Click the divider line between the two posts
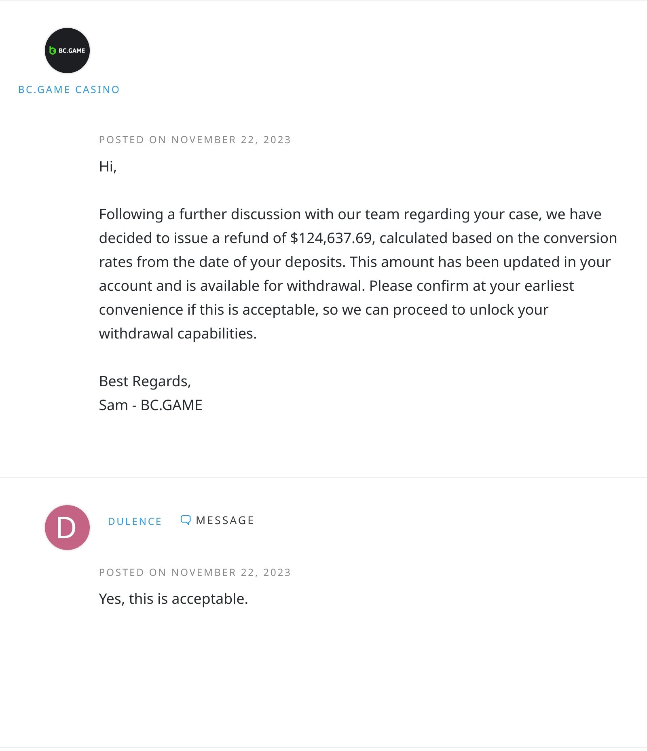Viewport: 647px width, 751px height. click(323, 478)
